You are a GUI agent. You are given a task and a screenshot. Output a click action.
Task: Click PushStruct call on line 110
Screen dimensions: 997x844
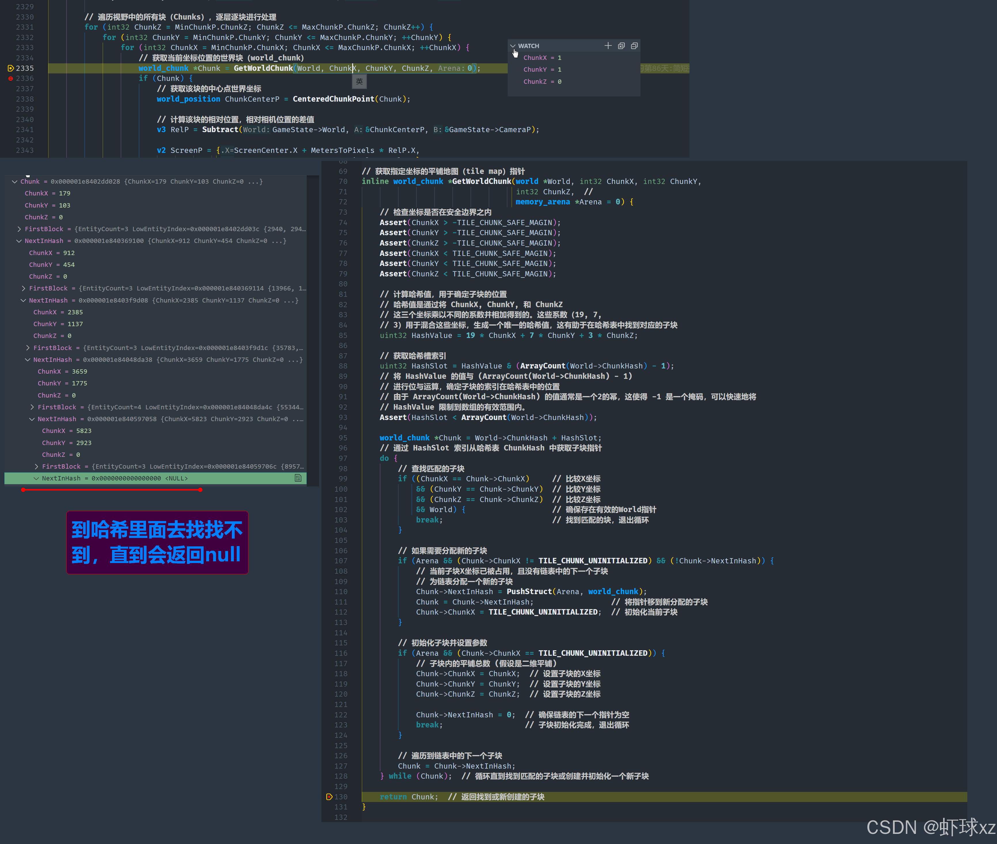[x=529, y=592]
